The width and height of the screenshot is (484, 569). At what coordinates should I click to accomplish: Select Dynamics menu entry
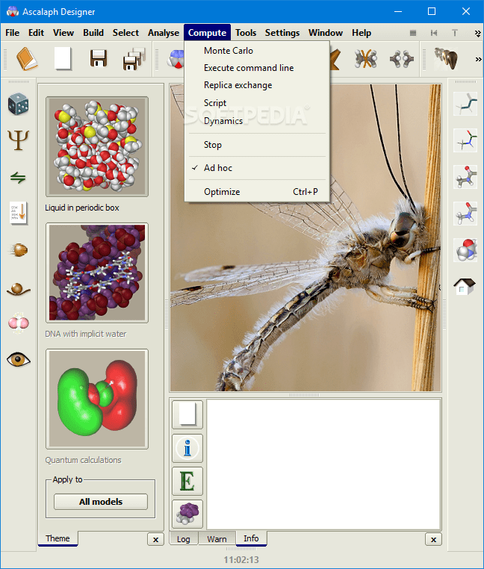(257, 121)
